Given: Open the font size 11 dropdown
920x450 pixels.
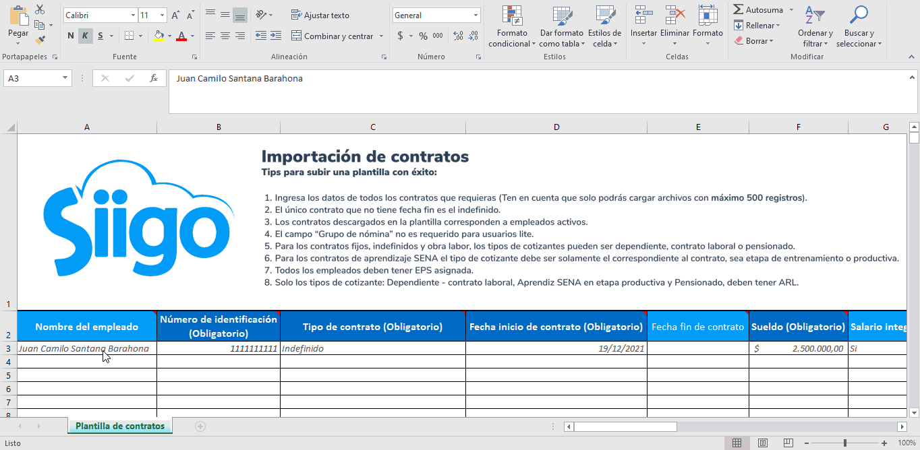Looking at the screenshot, I should pos(162,15).
